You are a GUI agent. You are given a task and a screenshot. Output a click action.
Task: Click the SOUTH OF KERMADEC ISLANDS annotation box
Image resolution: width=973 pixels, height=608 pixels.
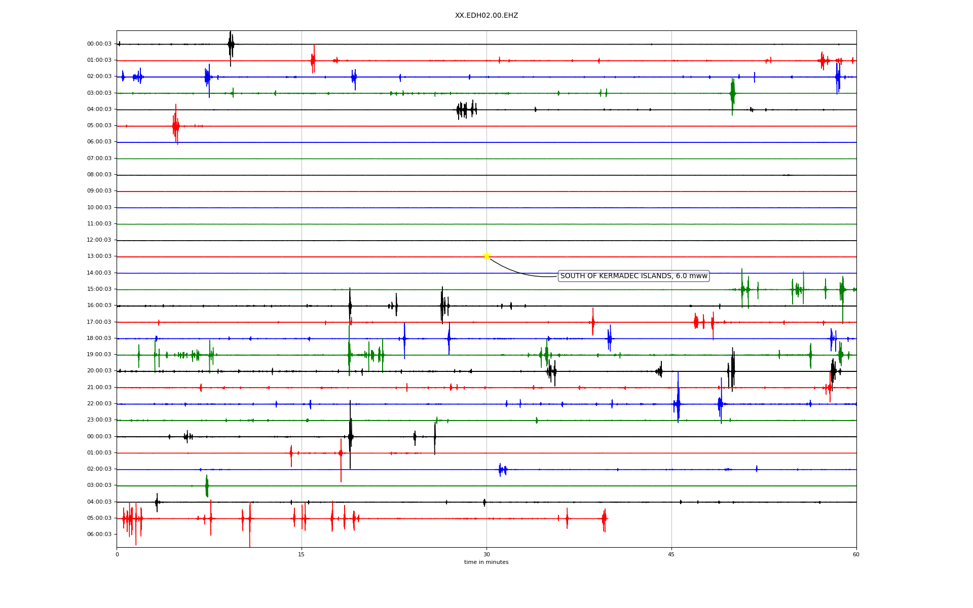[633, 276]
